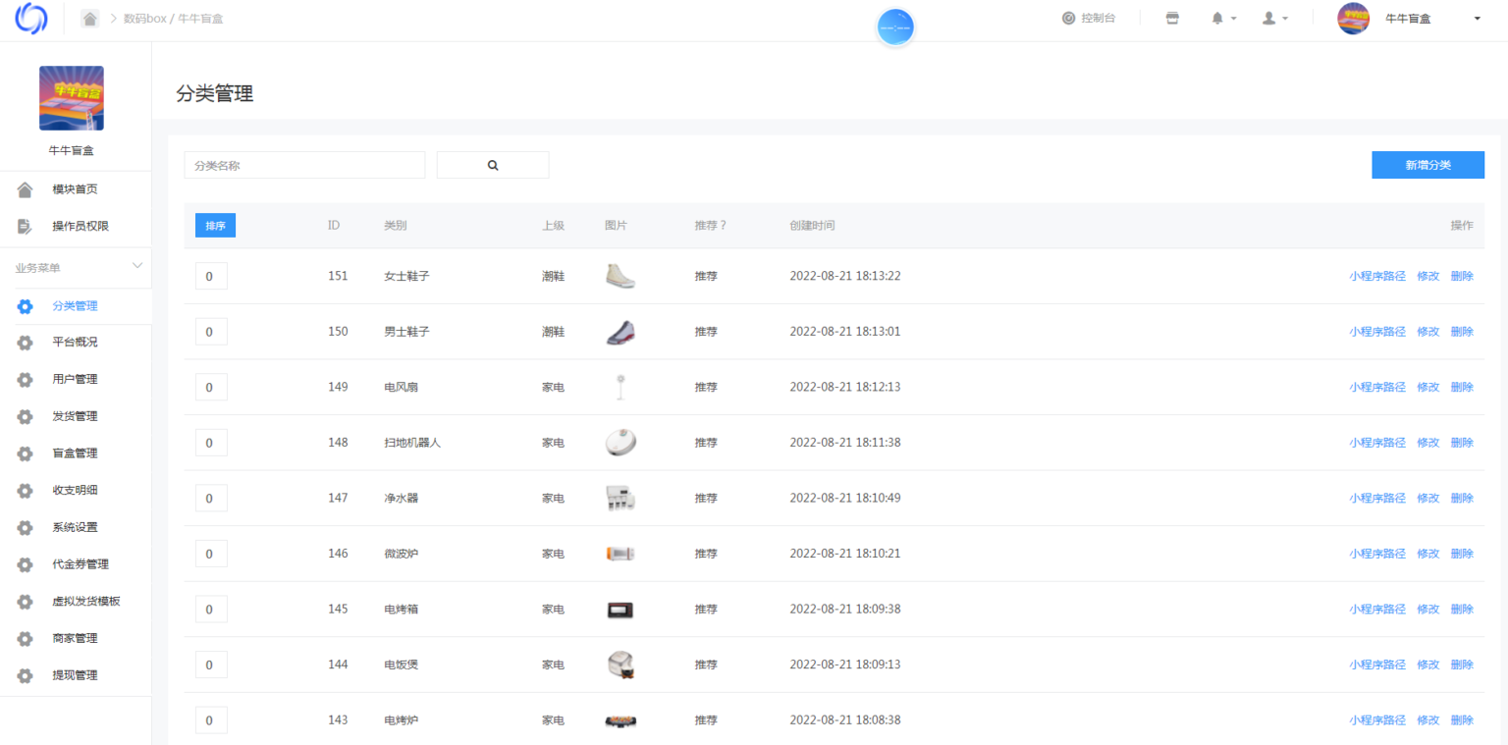Open 控制台 from the top bar
The width and height of the screenshot is (1508, 745).
click(1089, 19)
